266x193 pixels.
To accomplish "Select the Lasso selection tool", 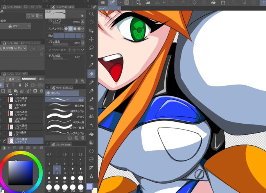I will [91, 48].
